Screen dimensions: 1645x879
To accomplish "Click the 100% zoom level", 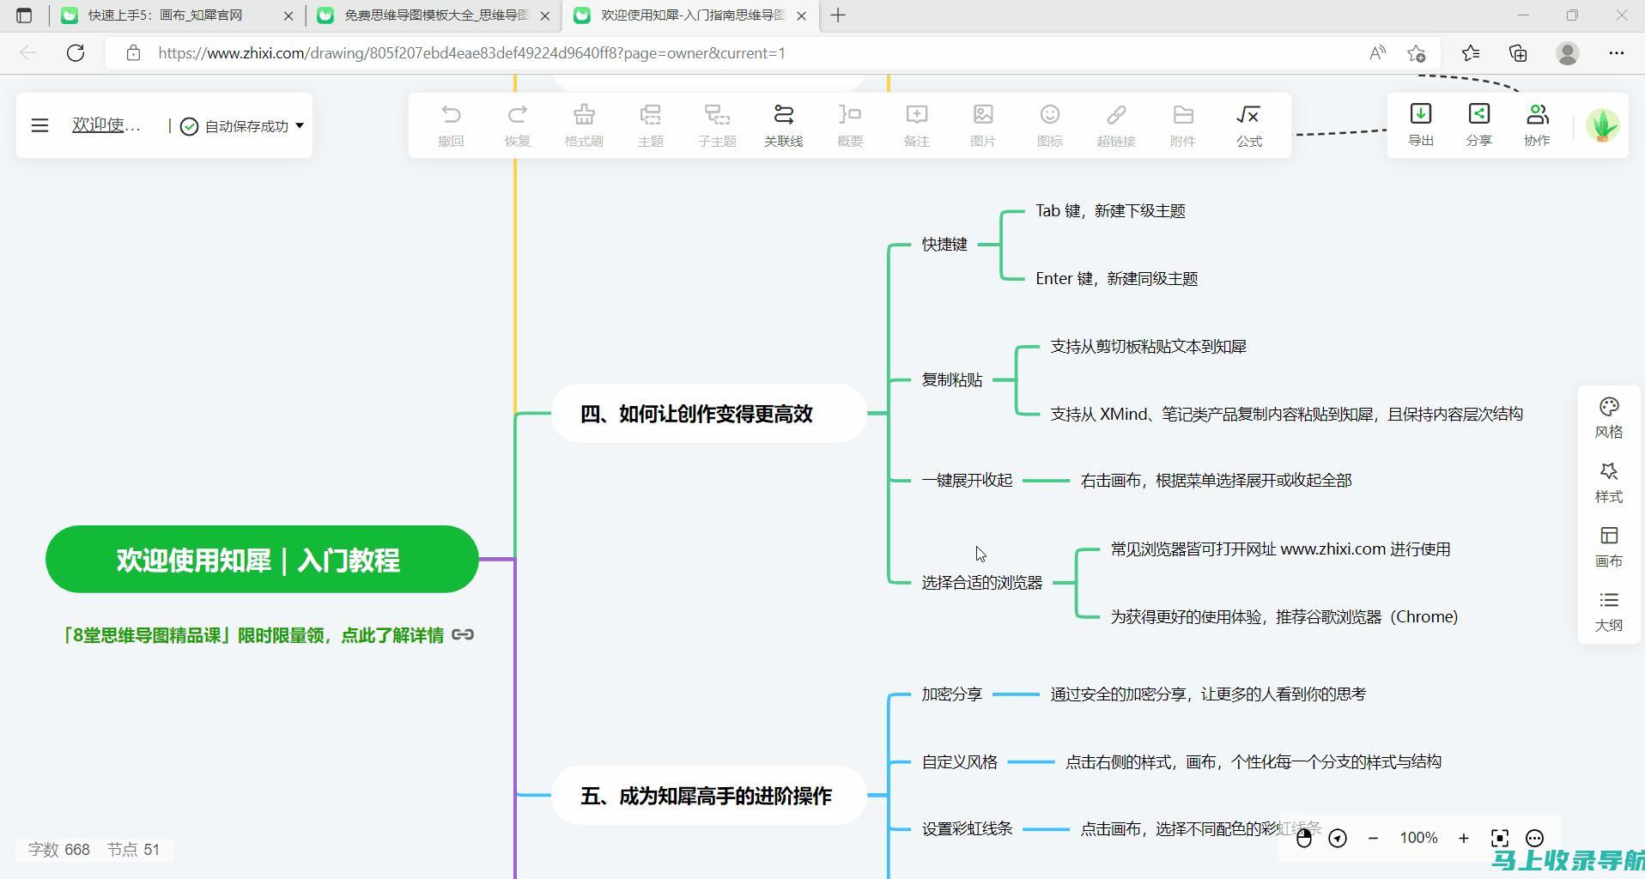I will (x=1418, y=838).
